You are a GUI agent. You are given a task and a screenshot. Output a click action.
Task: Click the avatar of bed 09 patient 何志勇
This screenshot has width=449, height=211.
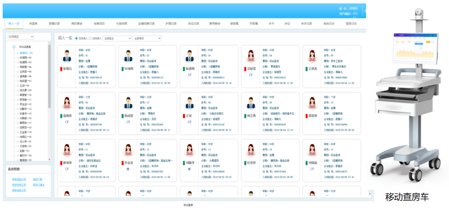(x=251, y=103)
